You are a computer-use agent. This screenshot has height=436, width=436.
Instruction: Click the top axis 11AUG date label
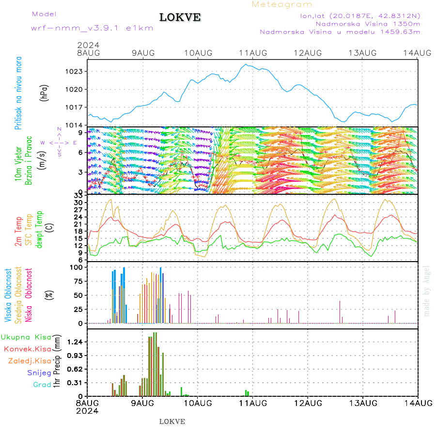point(253,53)
